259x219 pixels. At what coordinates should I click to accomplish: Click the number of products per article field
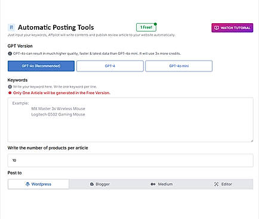point(131,160)
